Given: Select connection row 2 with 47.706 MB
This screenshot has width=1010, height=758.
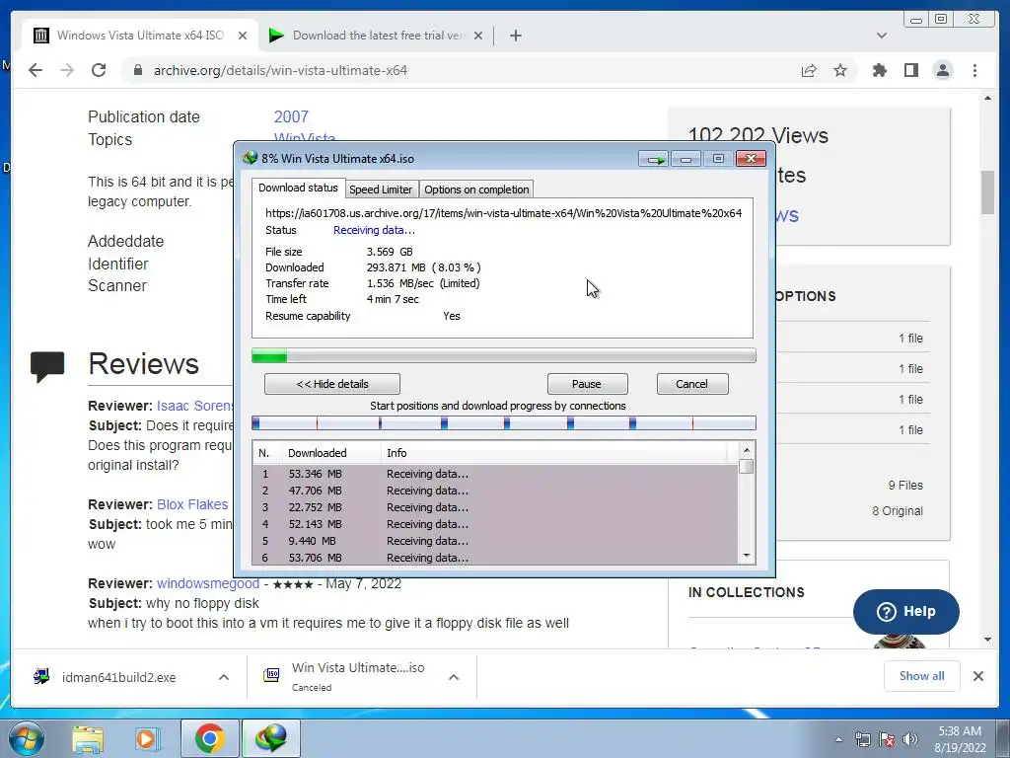Looking at the screenshot, I should [496, 491].
